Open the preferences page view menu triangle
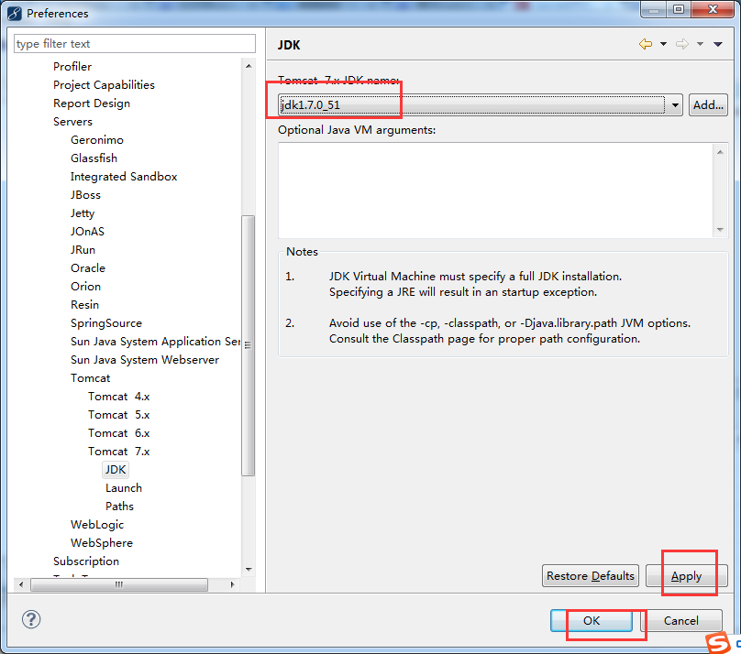 tap(718, 44)
